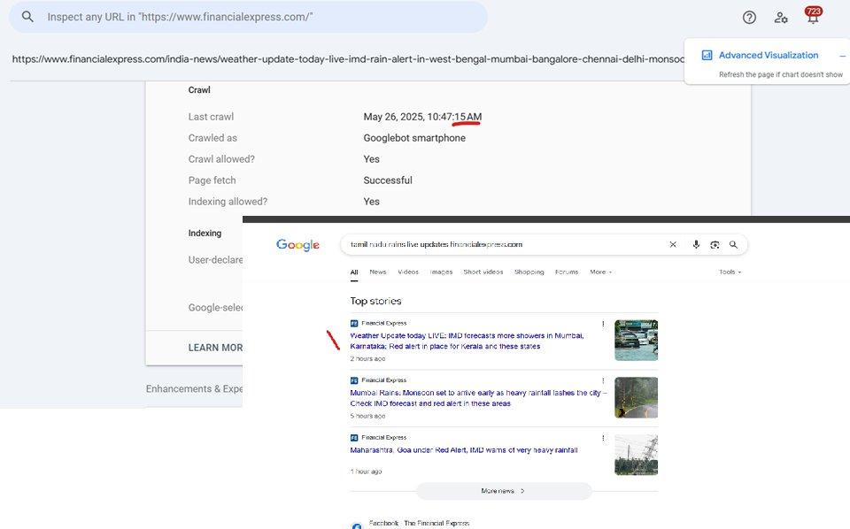Screen dimensions: 850x529
Task: Switch to the Images tab
Action: 441,272
